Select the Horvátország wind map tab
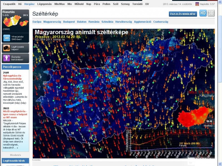Image resolution: width=222 pixels, height=166 pixels. coord(123,22)
